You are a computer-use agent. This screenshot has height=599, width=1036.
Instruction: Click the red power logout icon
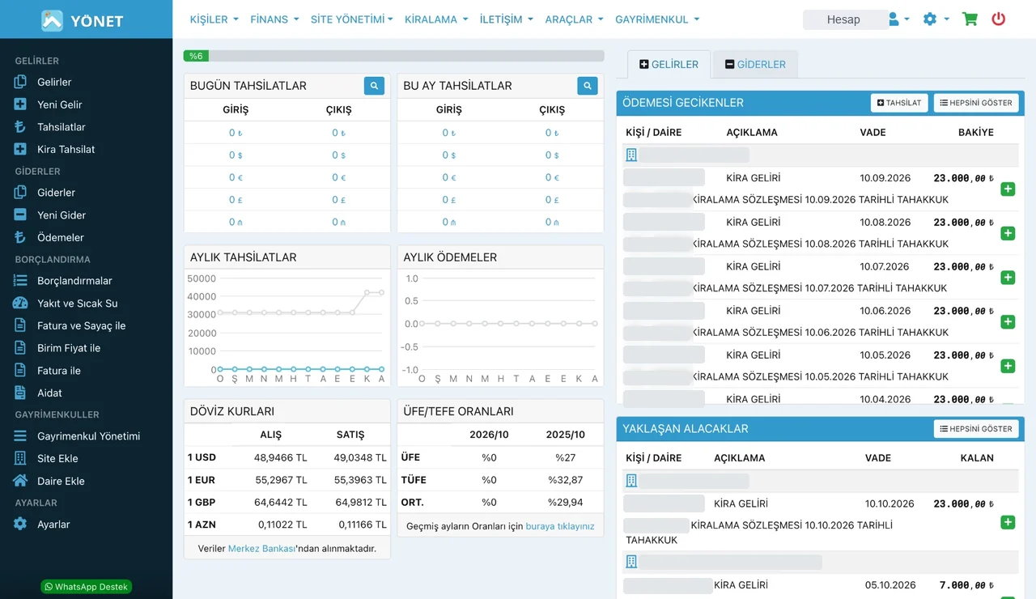pos(999,19)
